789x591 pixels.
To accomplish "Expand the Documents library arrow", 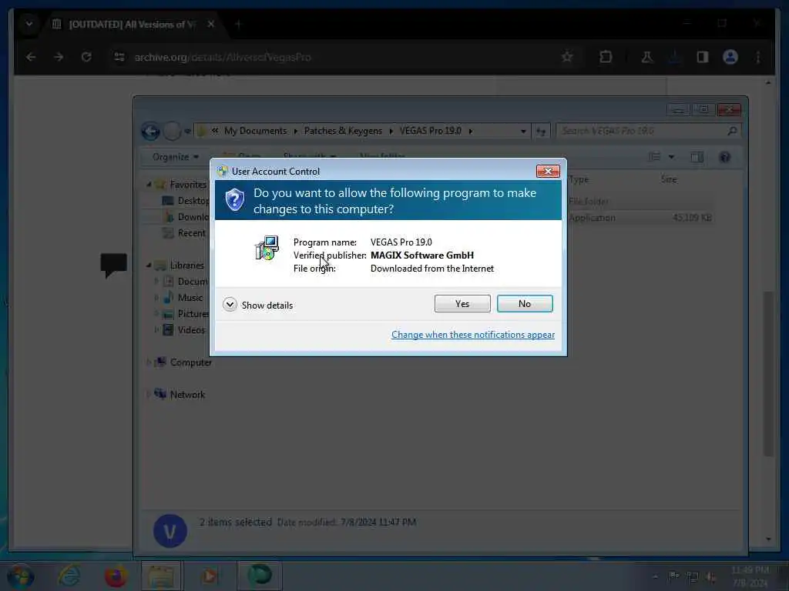I will click(x=156, y=282).
